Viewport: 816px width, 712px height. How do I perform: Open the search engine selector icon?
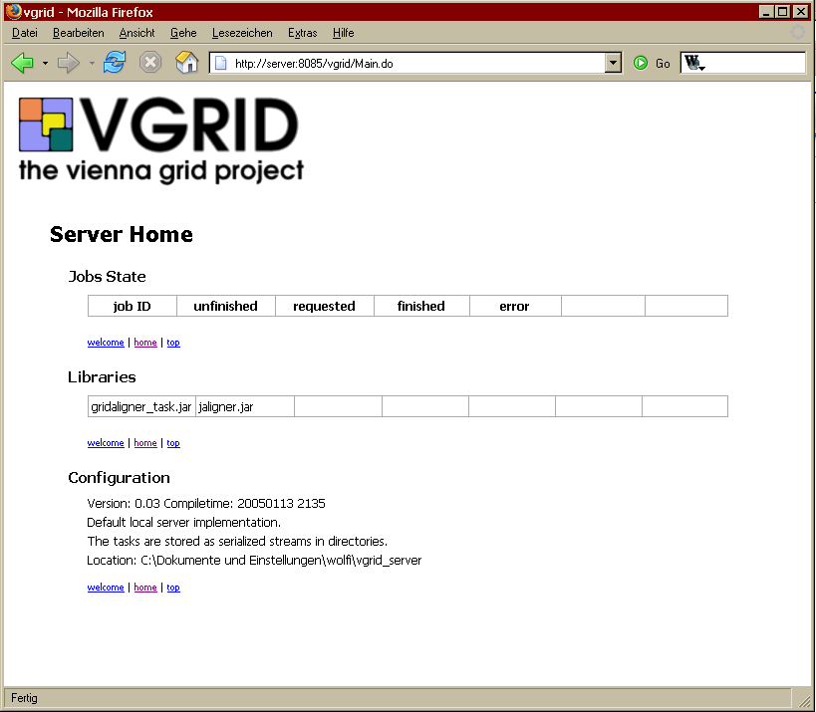tap(694, 64)
